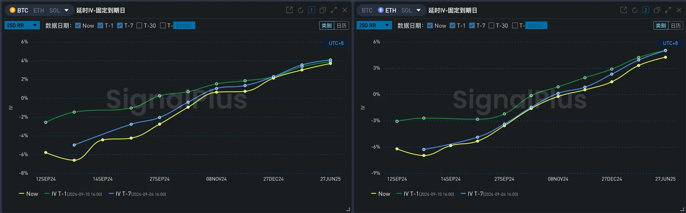Image resolution: width=686 pixels, height=213 pixels.
Task: Open coin dropdown arrow in left panel
Action: [66, 10]
